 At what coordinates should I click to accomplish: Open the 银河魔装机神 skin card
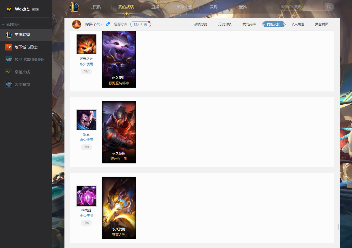tap(119, 59)
